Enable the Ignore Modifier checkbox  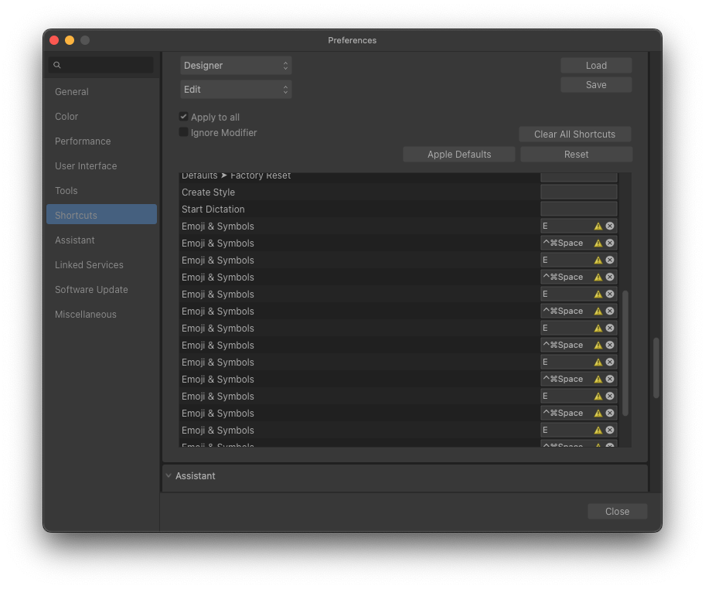(x=183, y=131)
